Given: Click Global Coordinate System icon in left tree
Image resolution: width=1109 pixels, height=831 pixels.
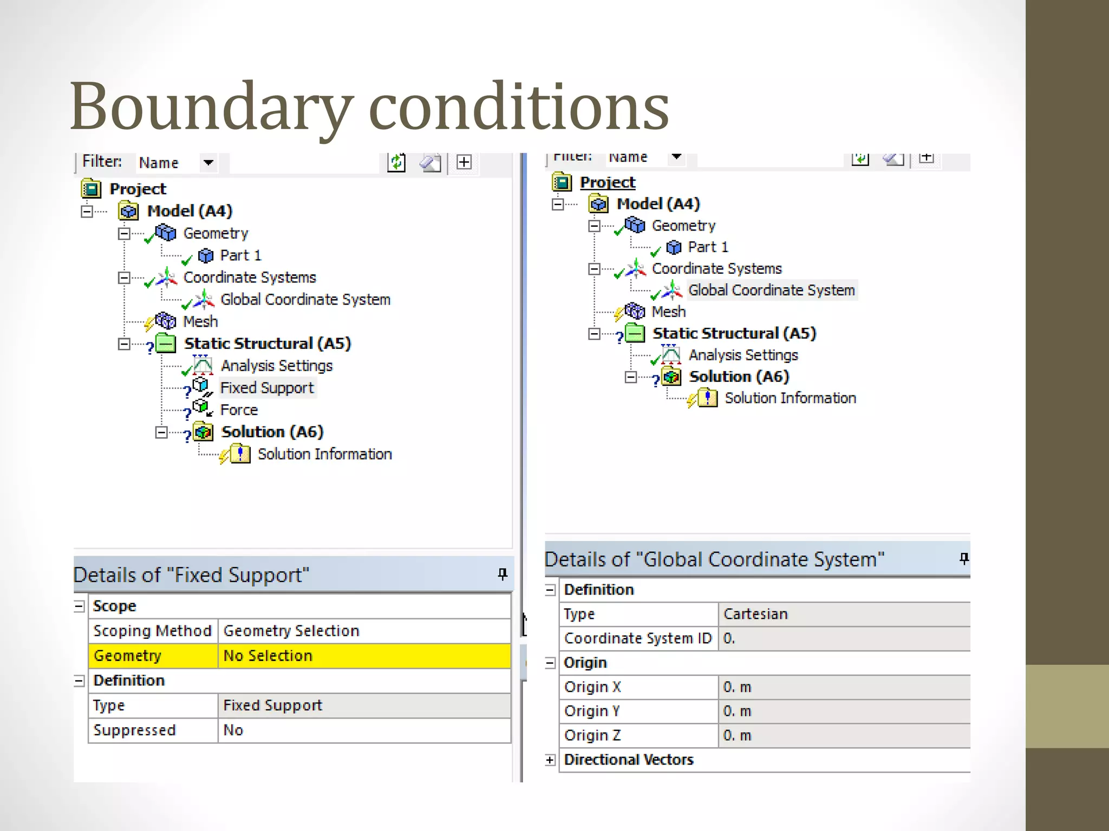Looking at the screenshot, I should coord(204,299).
